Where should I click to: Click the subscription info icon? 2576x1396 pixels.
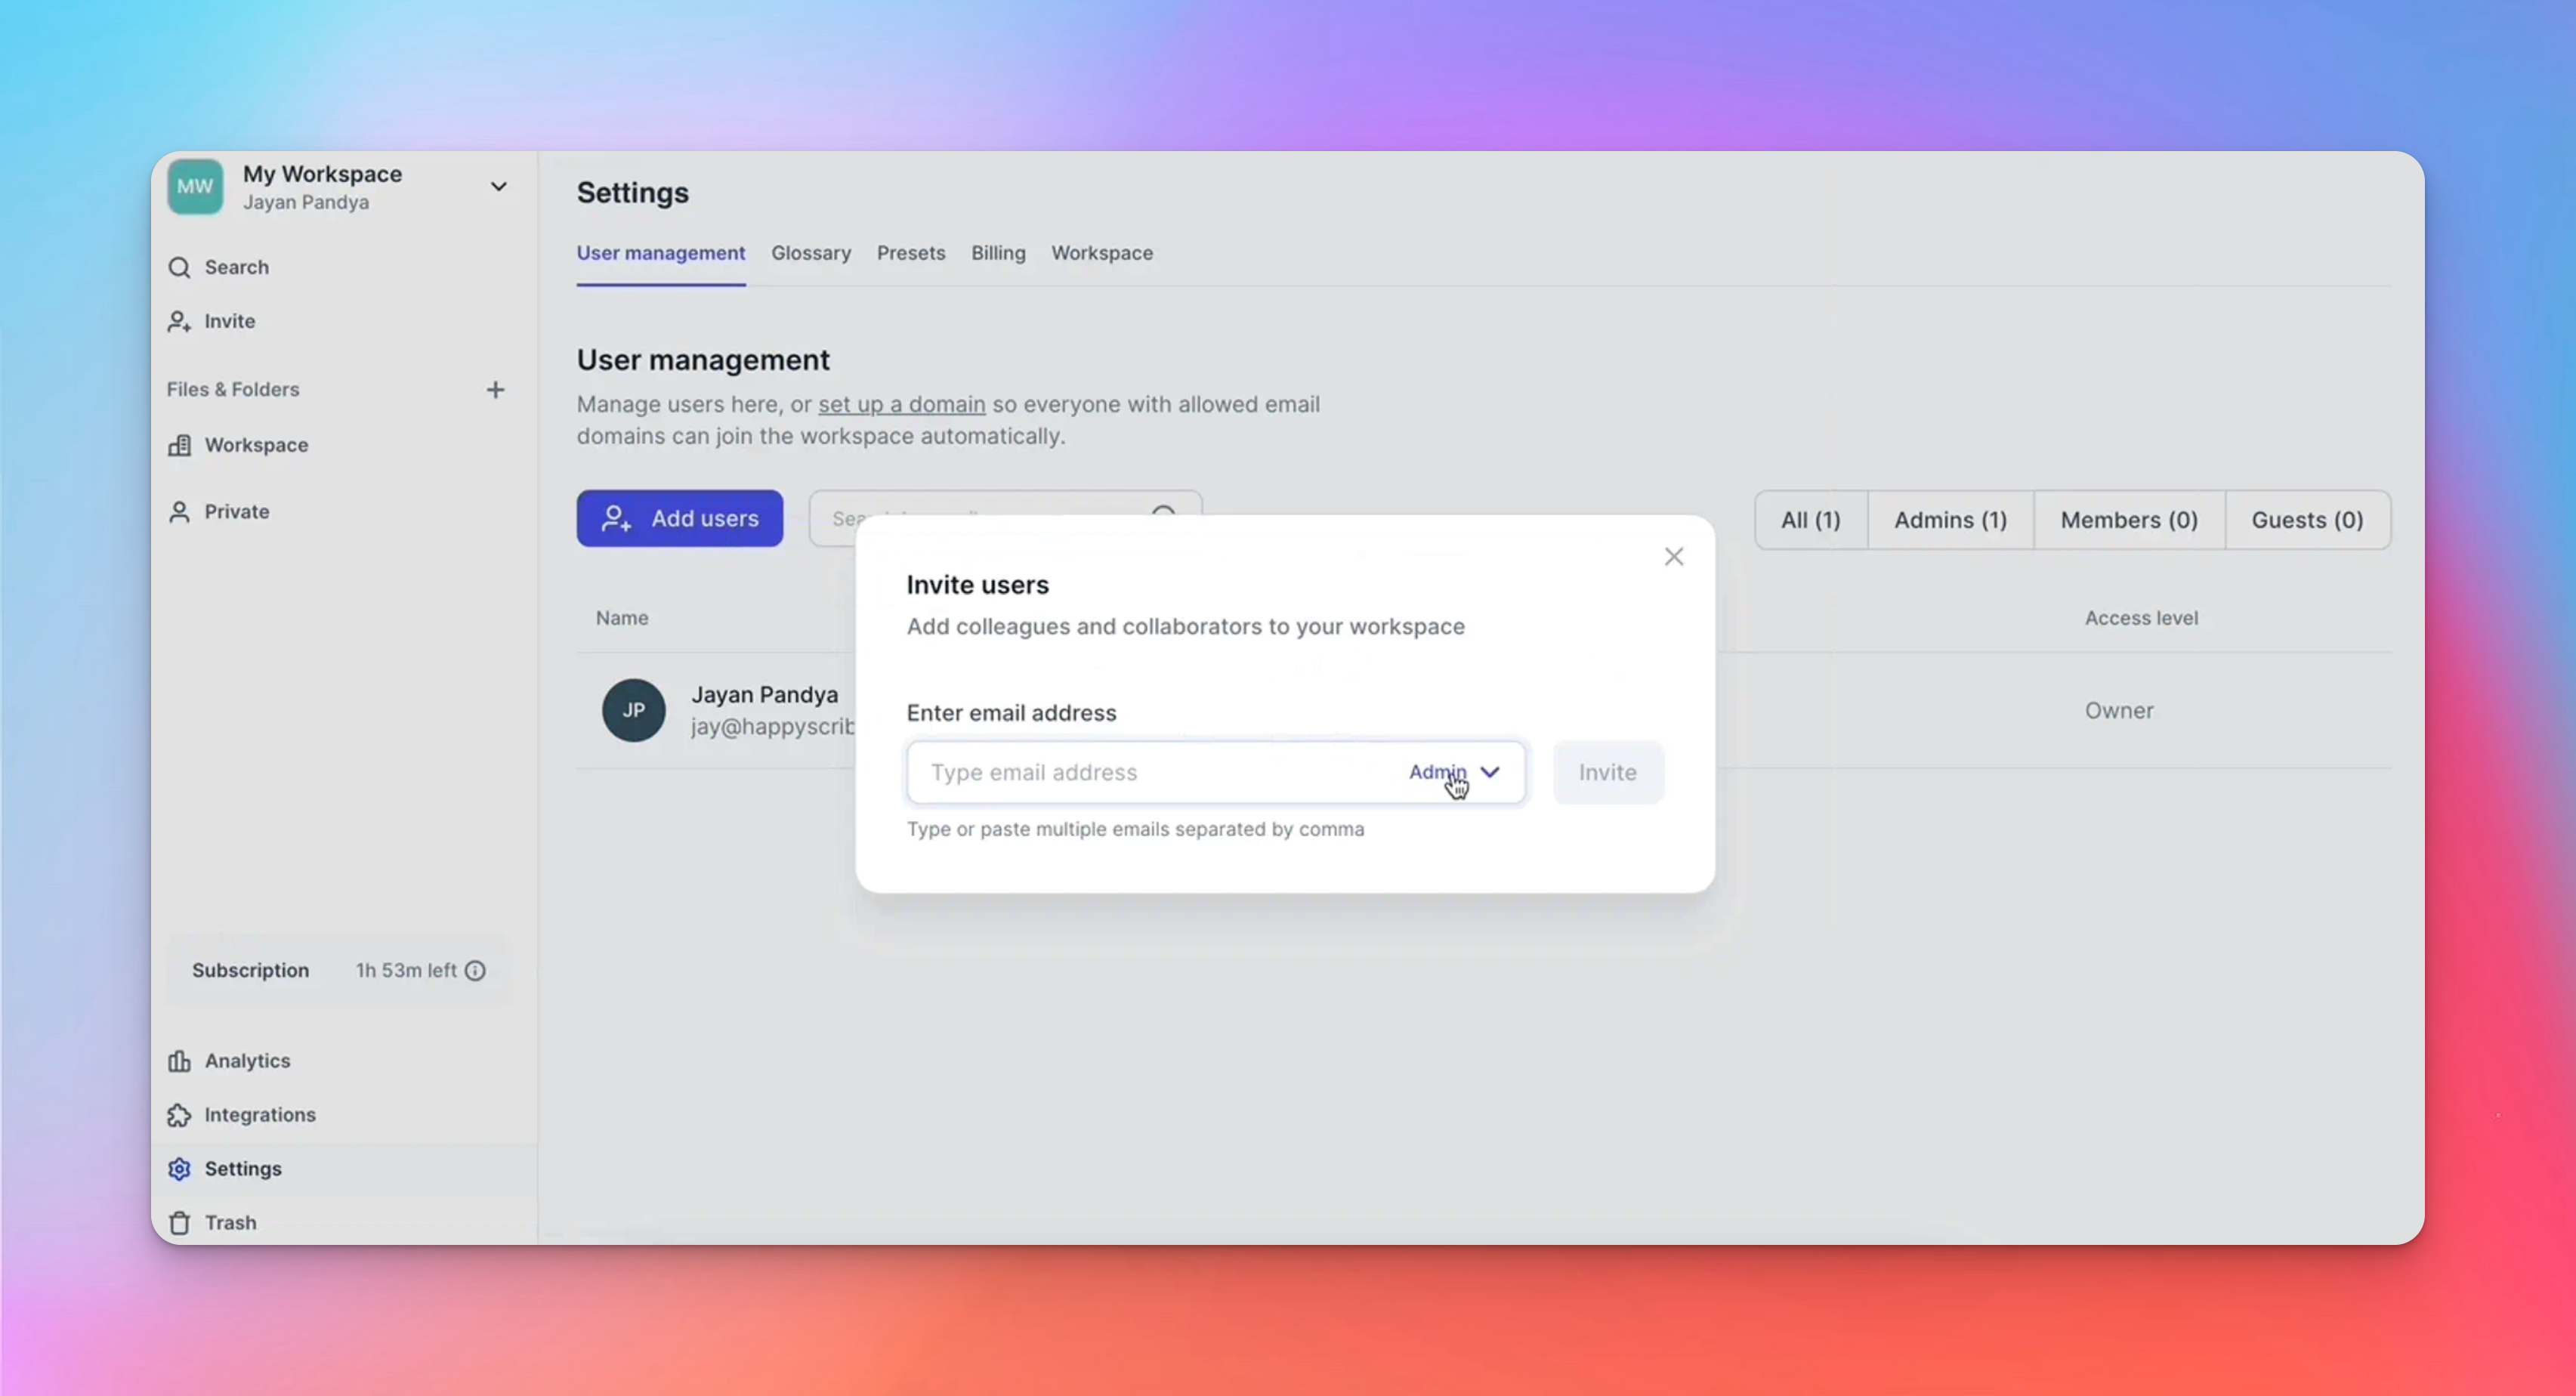[476, 971]
